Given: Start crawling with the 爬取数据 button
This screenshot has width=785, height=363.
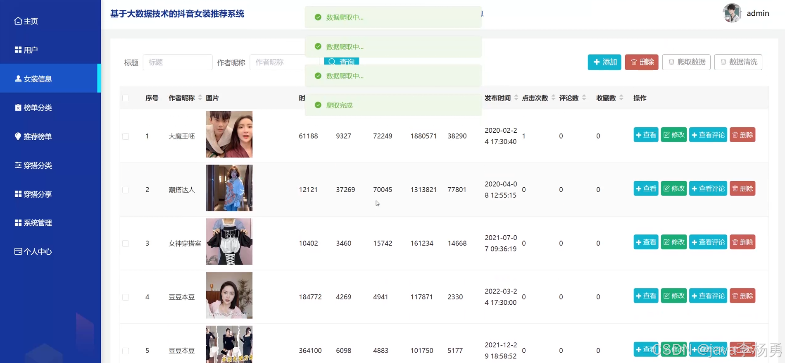Looking at the screenshot, I should point(686,62).
